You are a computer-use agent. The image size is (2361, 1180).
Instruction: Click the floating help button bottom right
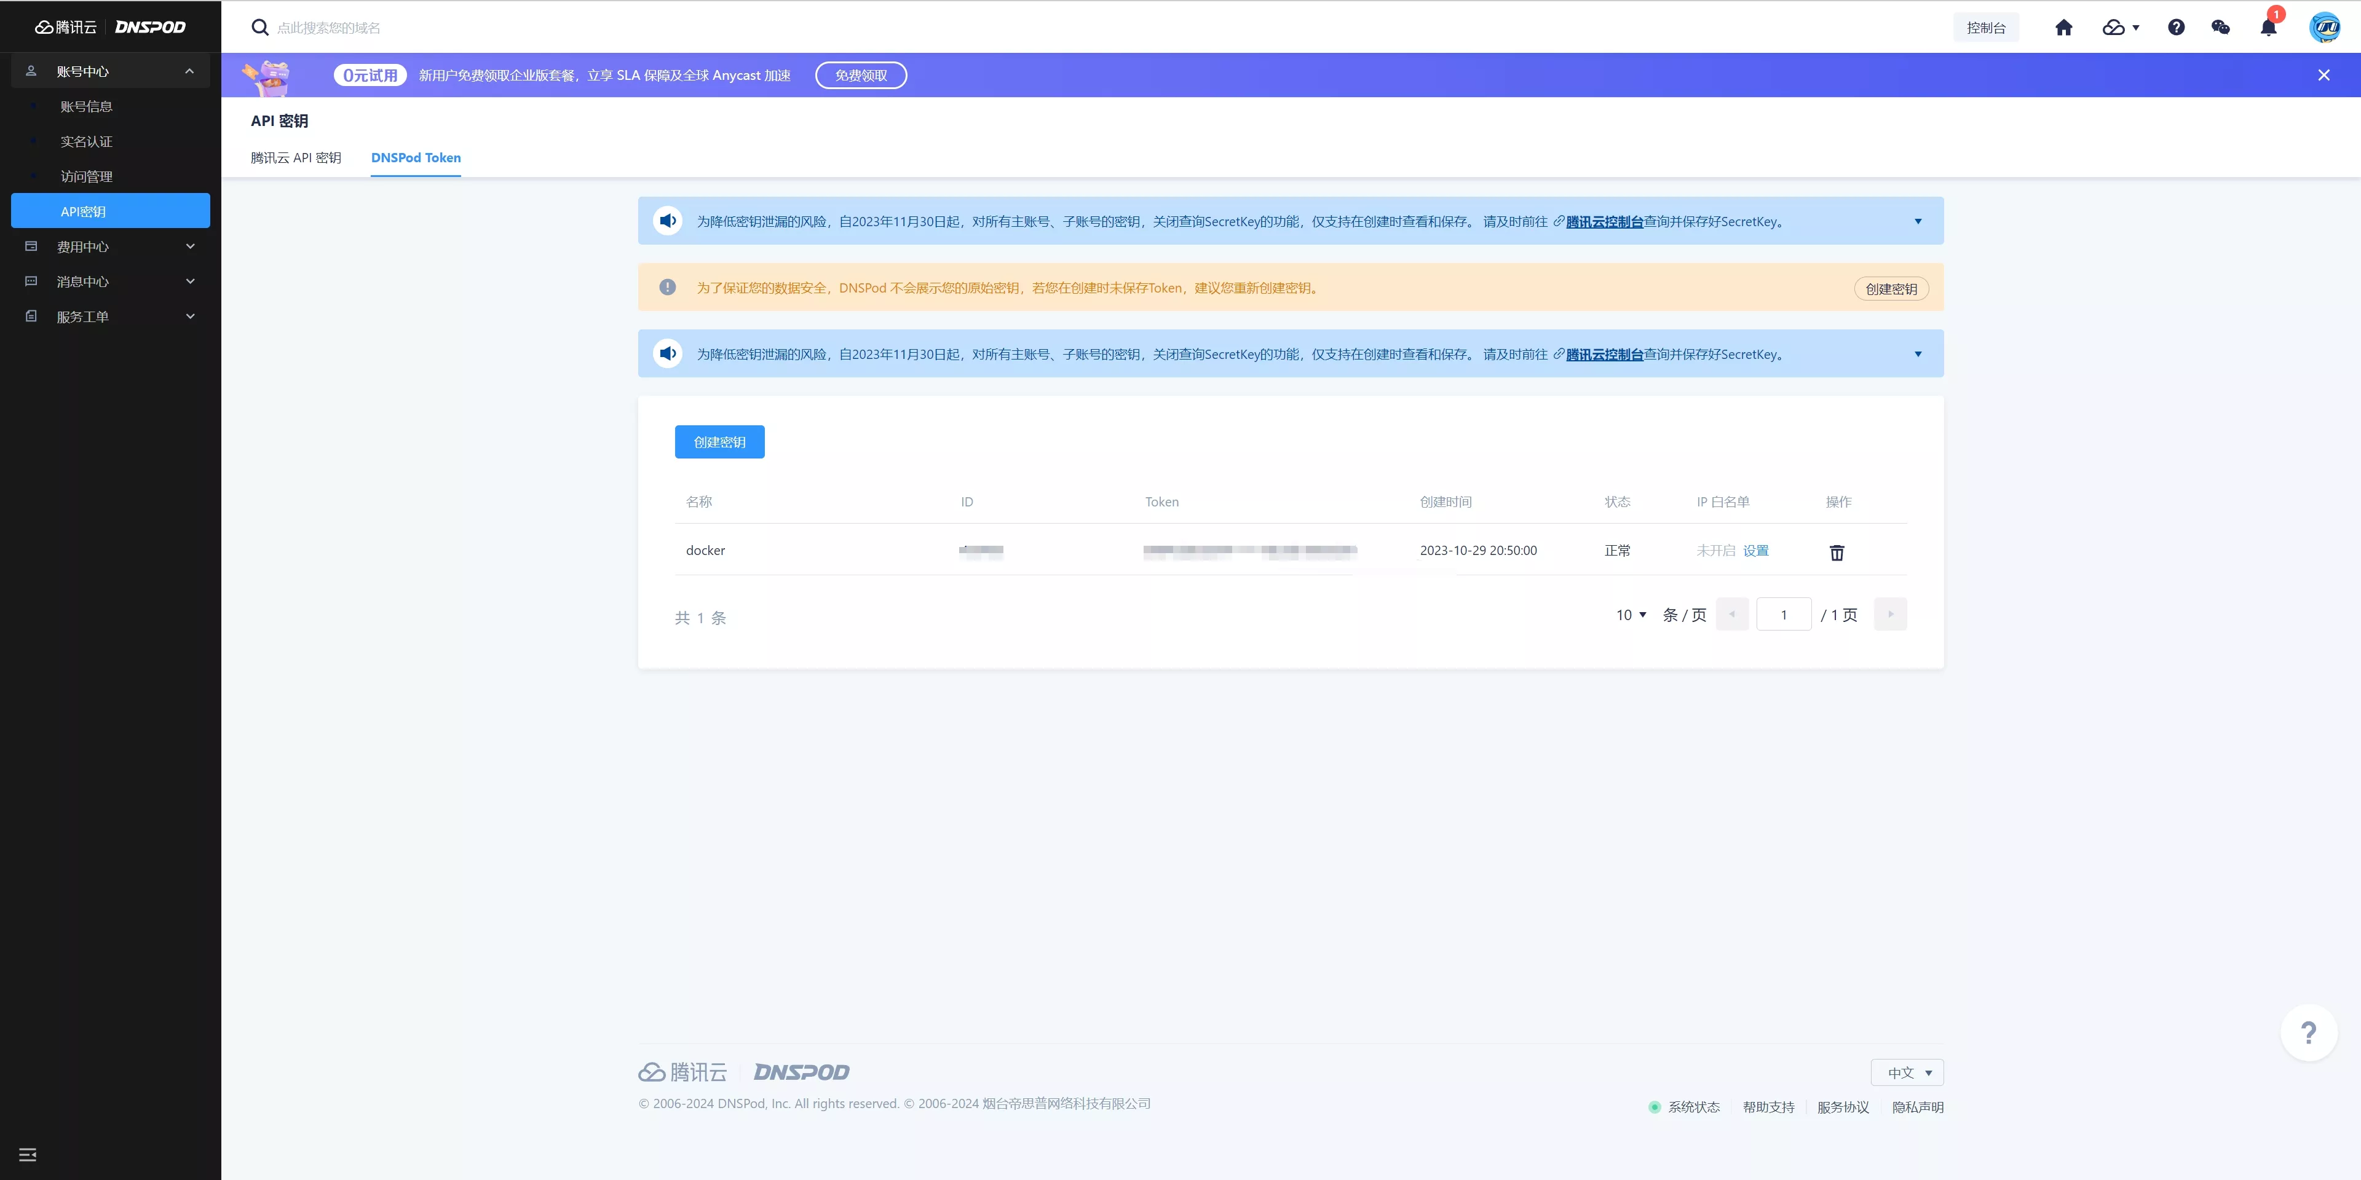tap(2309, 1032)
